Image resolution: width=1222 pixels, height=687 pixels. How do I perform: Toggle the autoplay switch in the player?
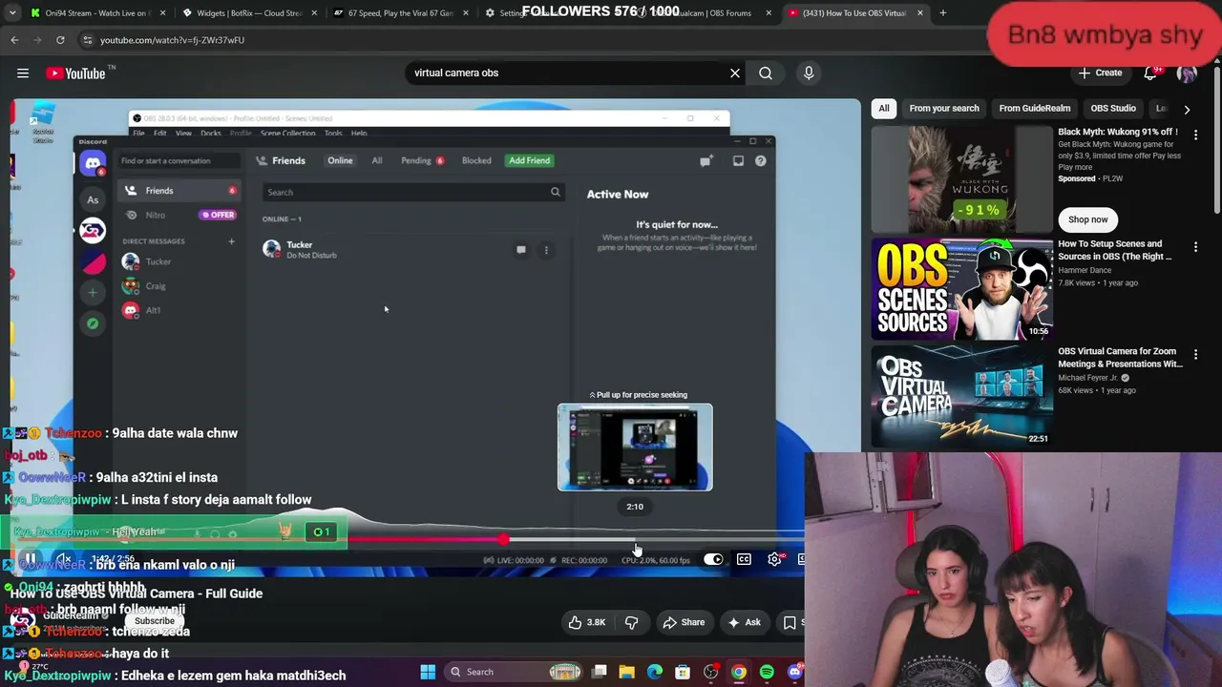pos(713,559)
